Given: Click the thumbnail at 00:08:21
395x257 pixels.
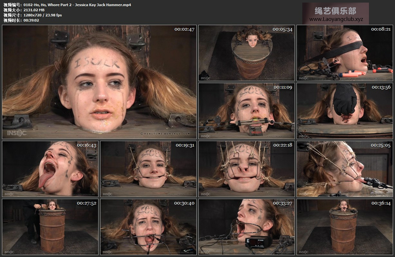Looking at the screenshot, I should coord(344,53).
